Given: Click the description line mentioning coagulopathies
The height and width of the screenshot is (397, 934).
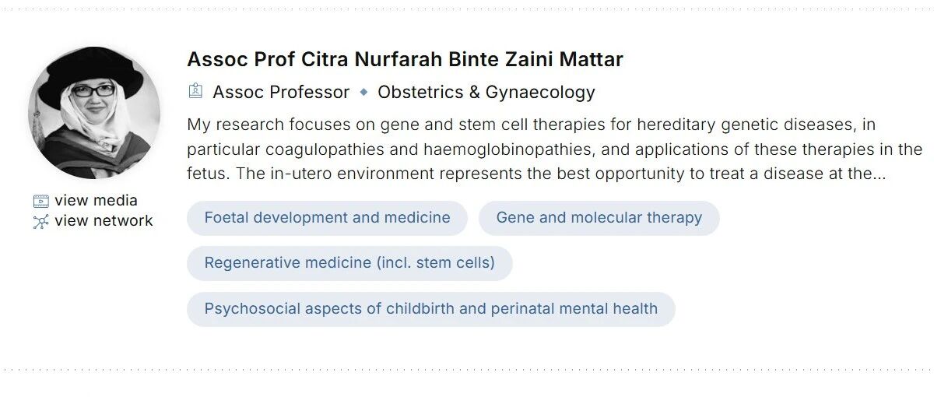Looking at the screenshot, I should click(554, 149).
